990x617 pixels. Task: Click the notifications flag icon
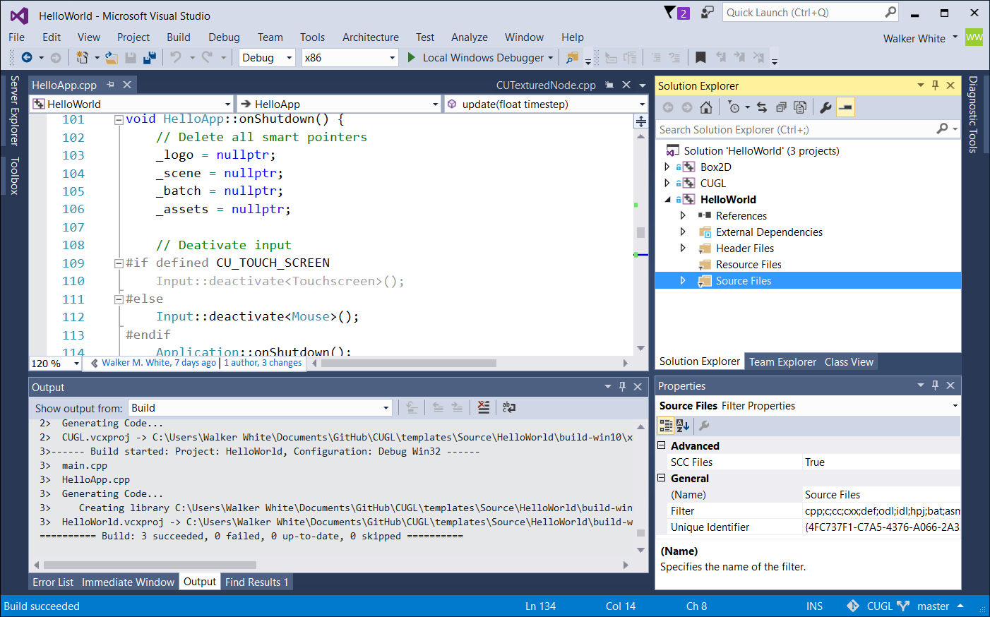(671, 13)
